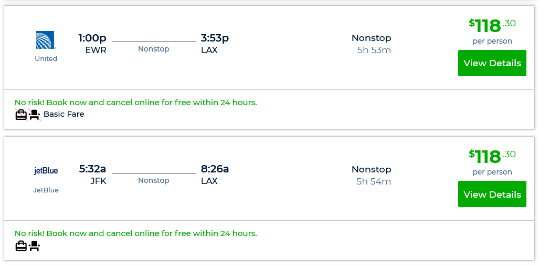
Task: Select the 8:26a arrival time
Action: tap(215, 169)
